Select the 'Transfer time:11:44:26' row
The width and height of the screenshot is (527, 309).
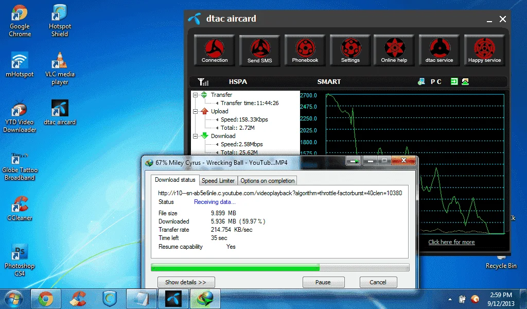click(250, 103)
